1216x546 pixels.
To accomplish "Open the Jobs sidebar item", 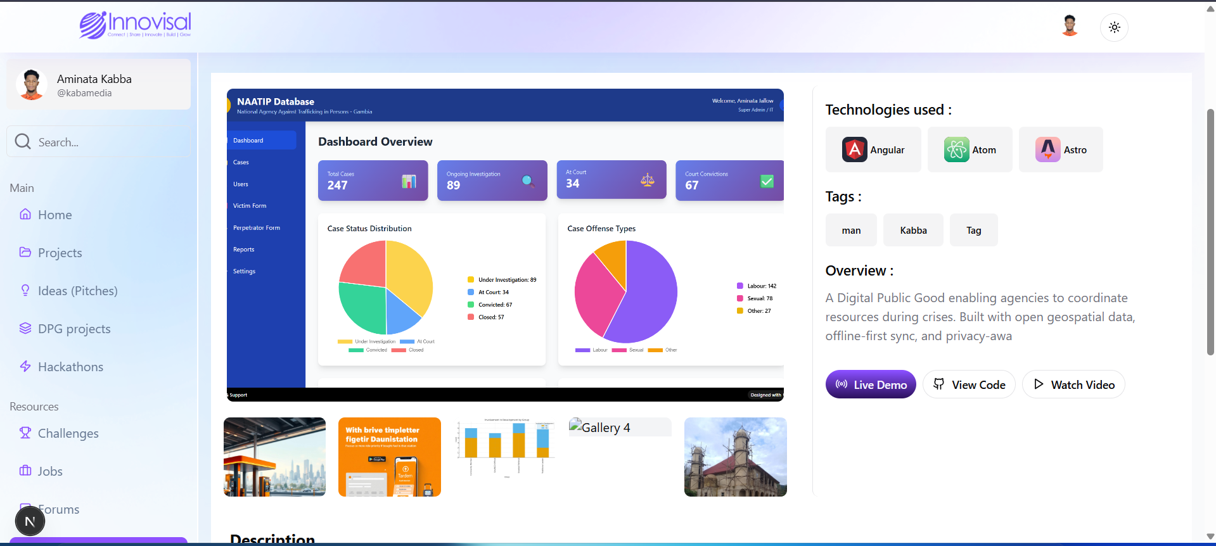I will point(49,471).
